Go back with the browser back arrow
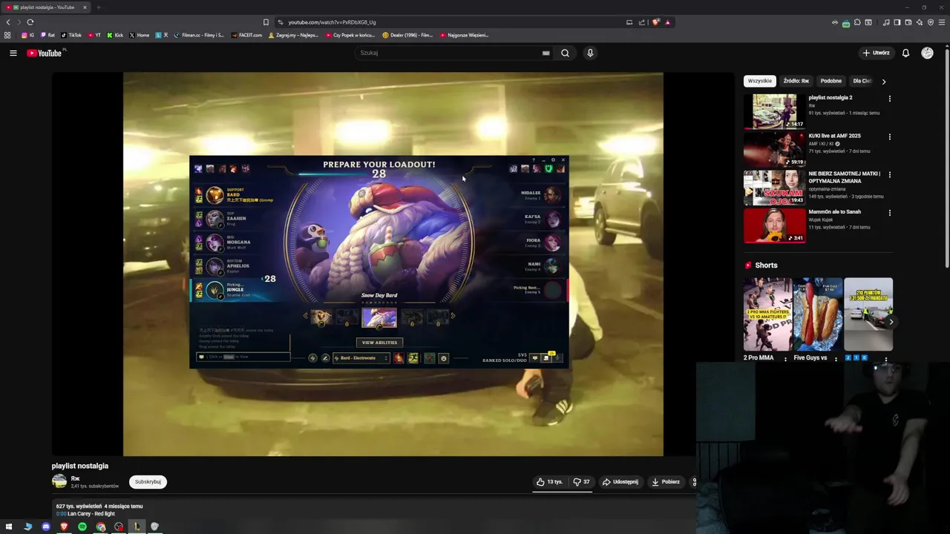The image size is (950, 534). [8, 22]
